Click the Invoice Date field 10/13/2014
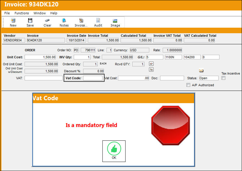242x171 pixels. (76, 40)
